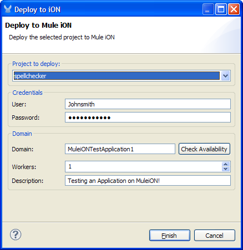Decrease the Workers count with down arrow
The width and height of the screenshot is (243, 250).
226,169
